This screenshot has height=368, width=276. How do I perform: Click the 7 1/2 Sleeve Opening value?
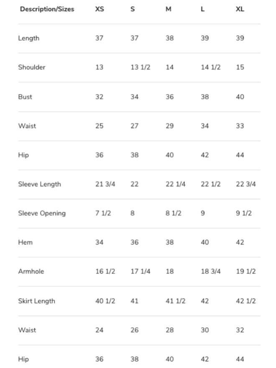click(x=103, y=213)
